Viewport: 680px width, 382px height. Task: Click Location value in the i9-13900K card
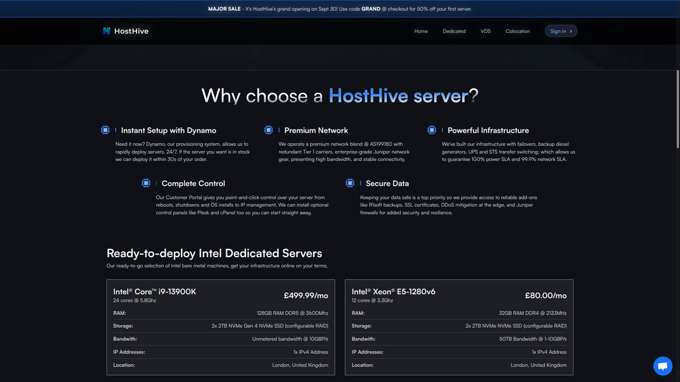[x=300, y=365]
